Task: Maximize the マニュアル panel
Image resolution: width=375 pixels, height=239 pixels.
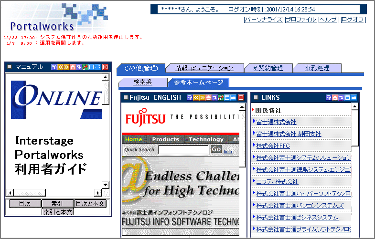Action: click(x=91, y=67)
